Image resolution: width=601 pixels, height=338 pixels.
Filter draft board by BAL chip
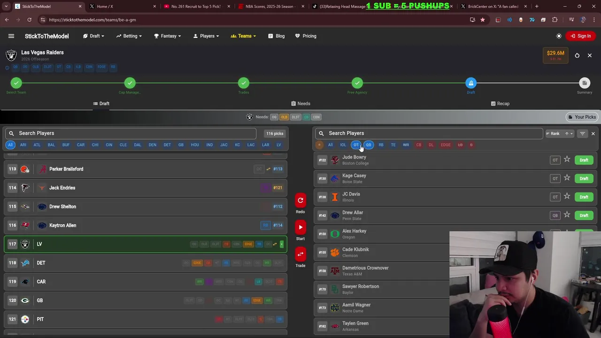(x=51, y=145)
